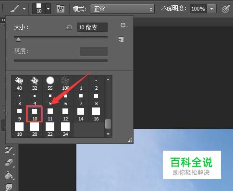Toggle the Brush panel button
Viewport: 233px width, 191px height.
tap(61, 9)
